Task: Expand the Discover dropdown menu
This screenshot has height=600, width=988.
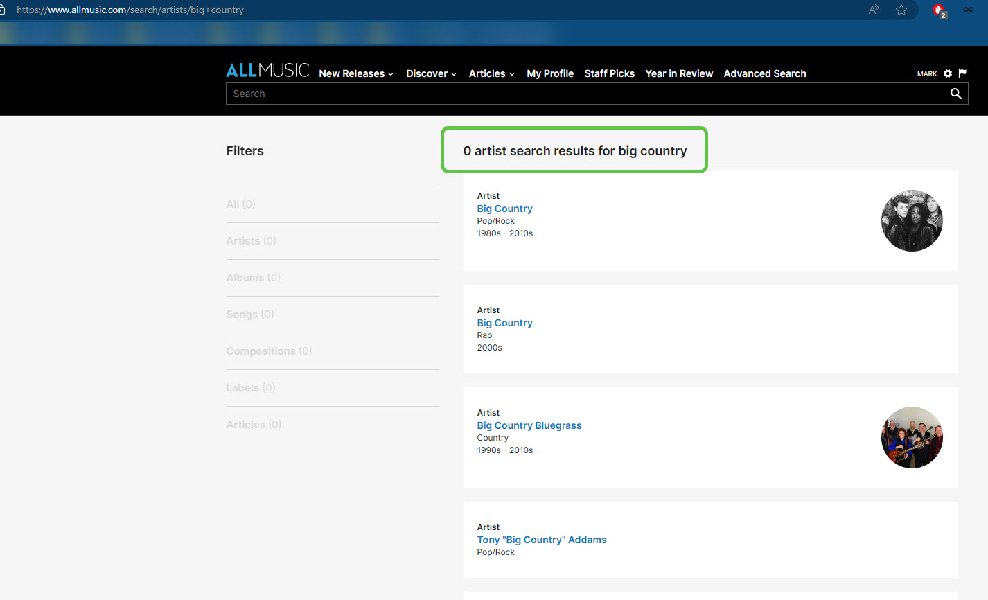Action: (431, 73)
